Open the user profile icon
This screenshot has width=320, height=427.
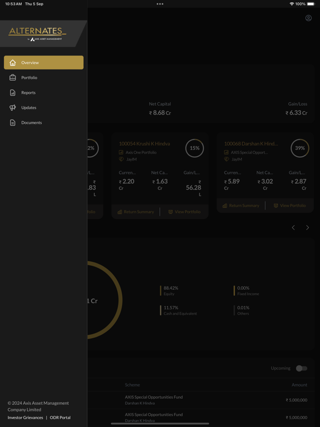tap(308, 18)
